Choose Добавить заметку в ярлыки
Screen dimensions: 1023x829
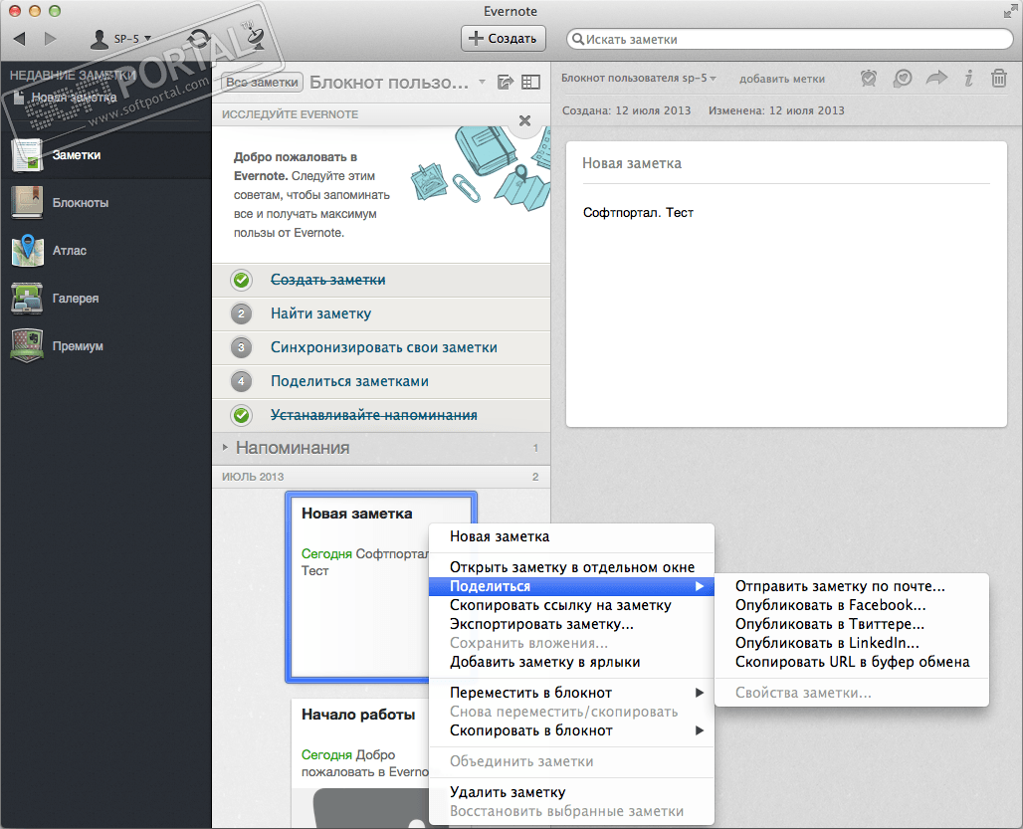(571, 662)
